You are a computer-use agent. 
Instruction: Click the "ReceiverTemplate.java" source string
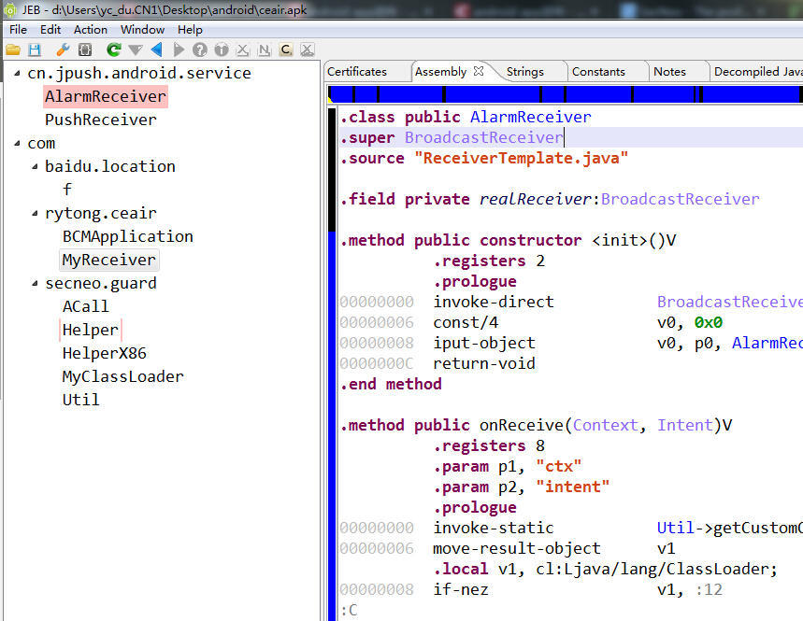[522, 158]
